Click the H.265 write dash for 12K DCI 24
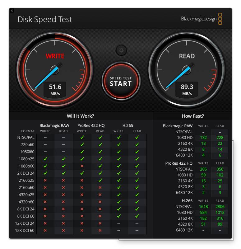This screenshot has height=249, width=241. 118,223
